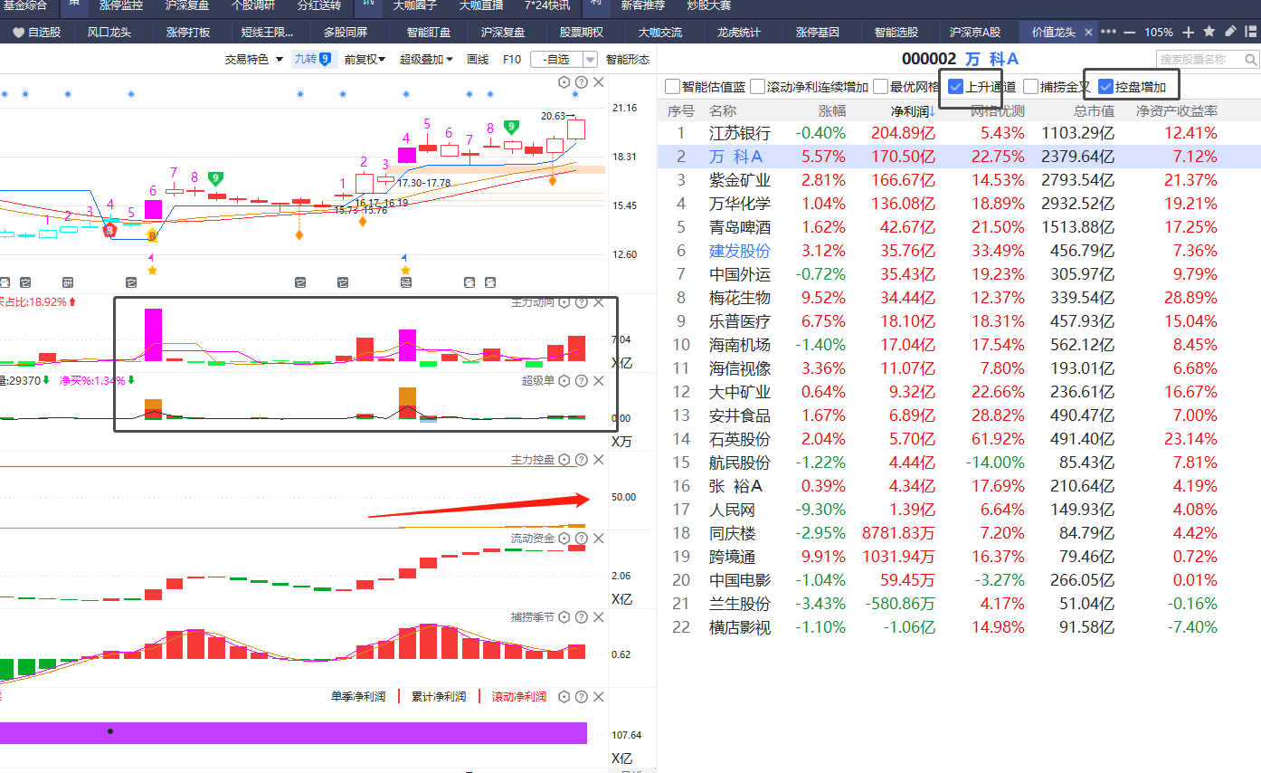Open help icon of 超级单 indicator
Viewport: 1261px width, 773px height.
click(x=582, y=381)
